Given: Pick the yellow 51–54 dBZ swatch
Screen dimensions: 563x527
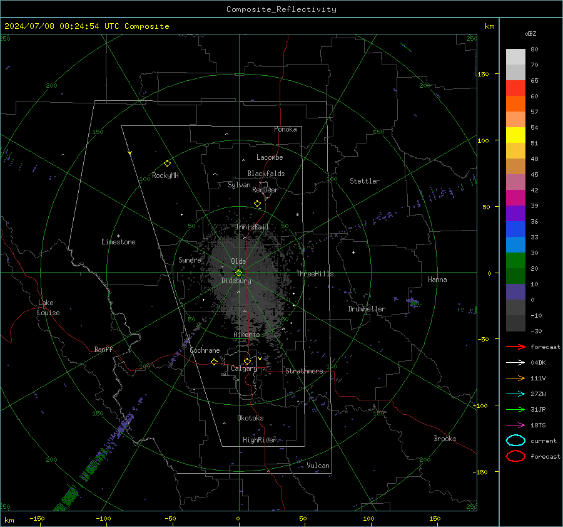Looking at the screenshot, I should pos(515,135).
